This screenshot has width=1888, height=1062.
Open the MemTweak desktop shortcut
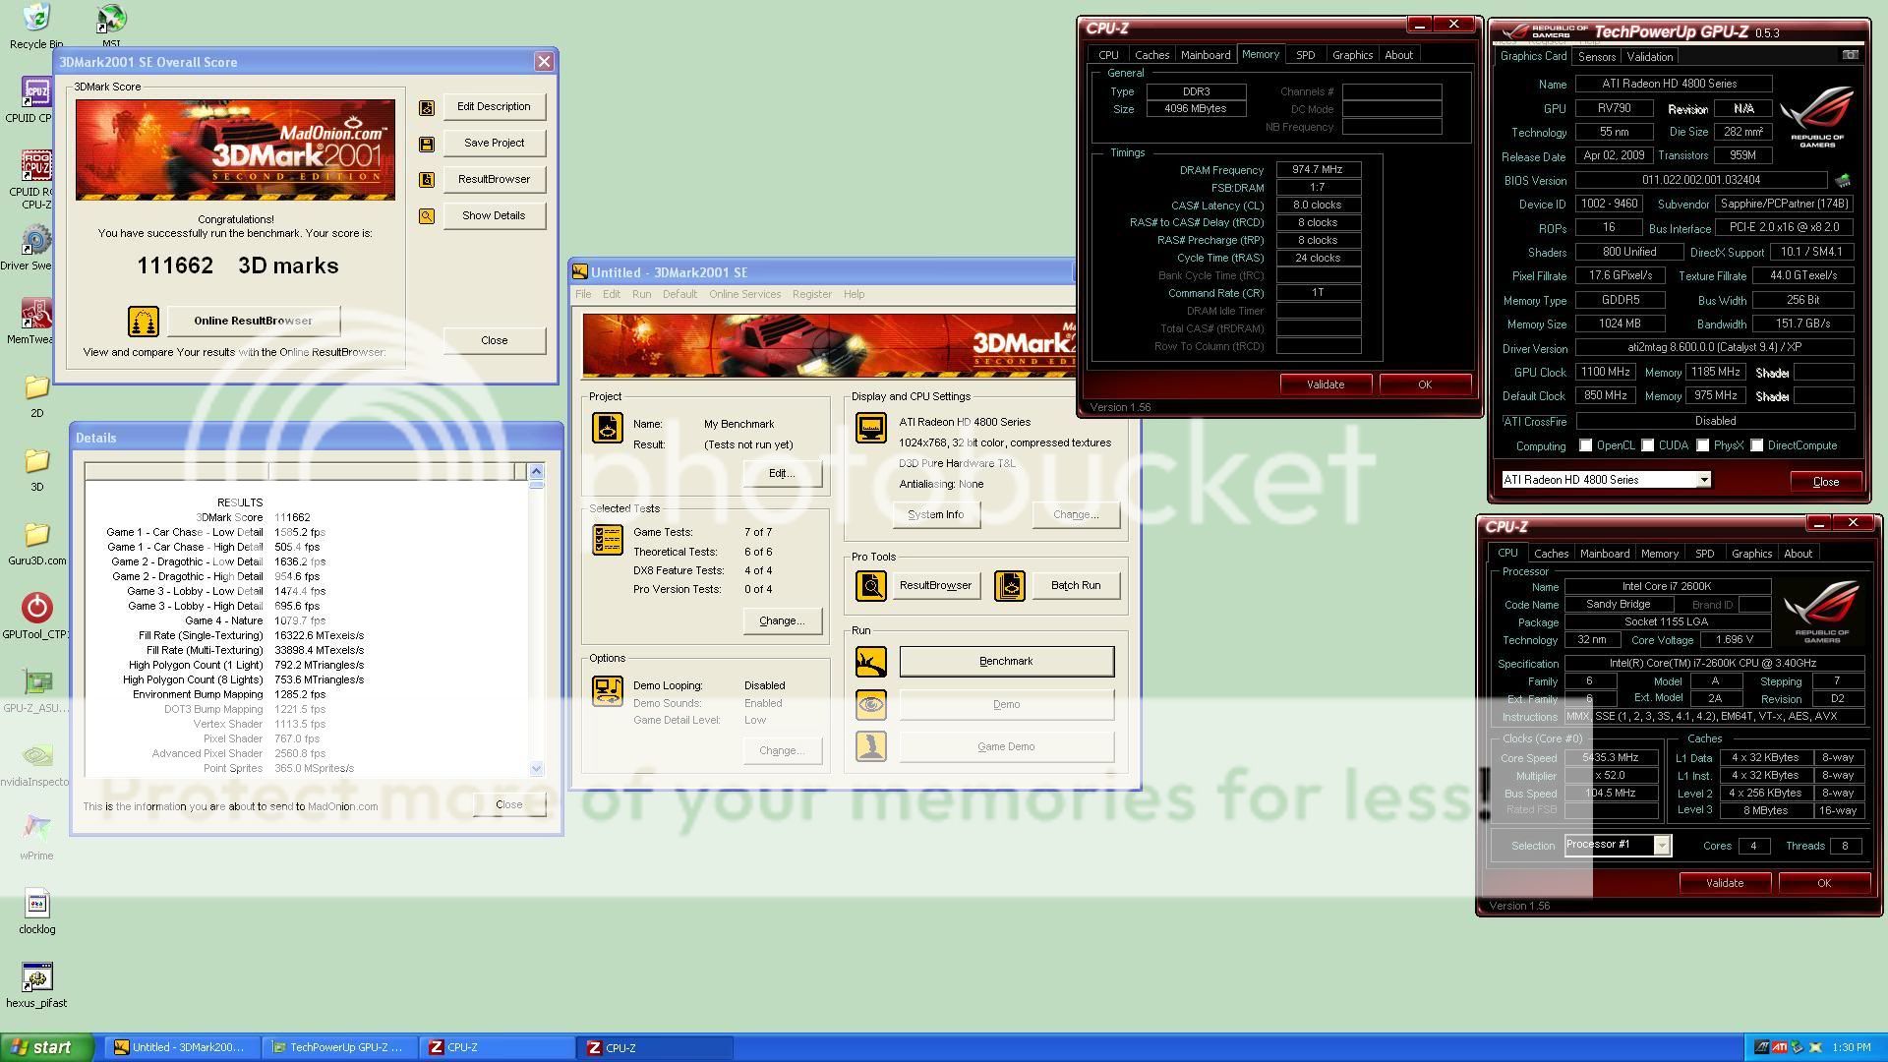[x=36, y=315]
